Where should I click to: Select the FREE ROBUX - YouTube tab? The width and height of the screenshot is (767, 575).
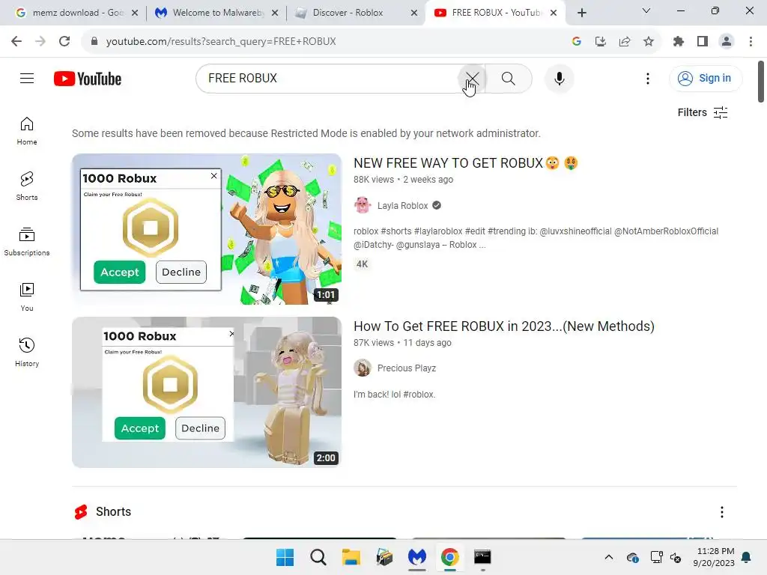(496, 13)
